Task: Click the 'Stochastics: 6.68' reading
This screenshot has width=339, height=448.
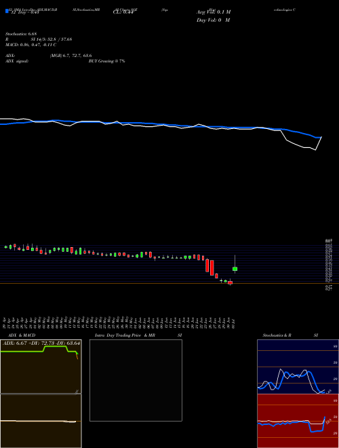Action: (21, 34)
